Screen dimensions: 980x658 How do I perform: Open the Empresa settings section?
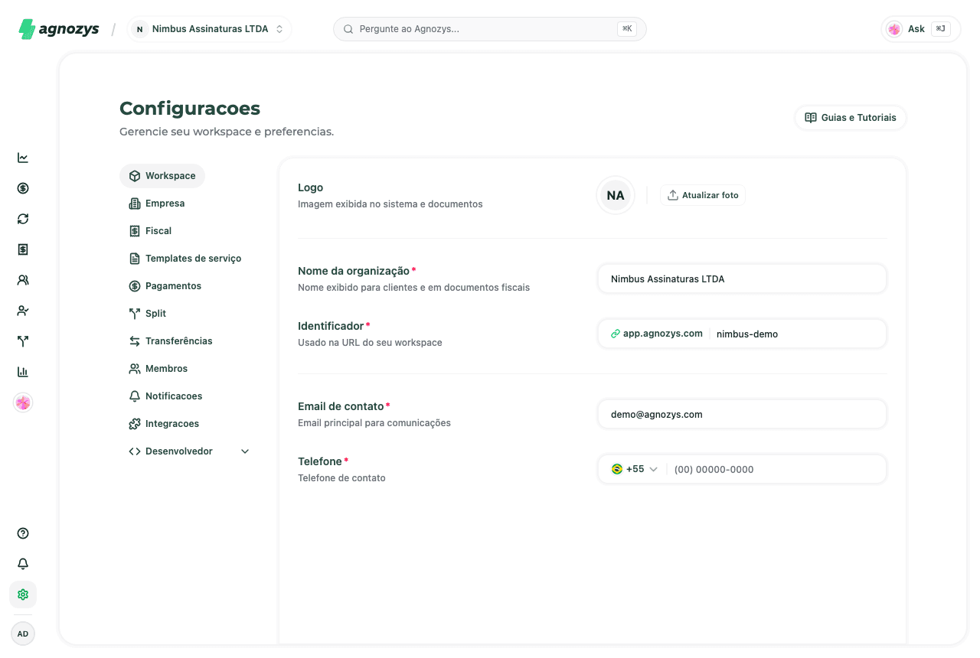[x=157, y=204]
